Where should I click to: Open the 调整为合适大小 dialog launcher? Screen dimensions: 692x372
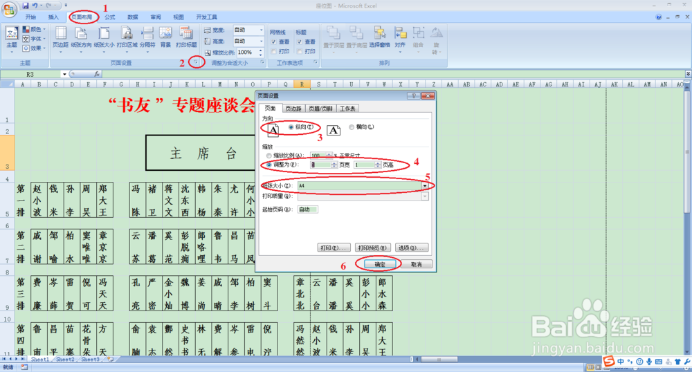(x=262, y=63)
